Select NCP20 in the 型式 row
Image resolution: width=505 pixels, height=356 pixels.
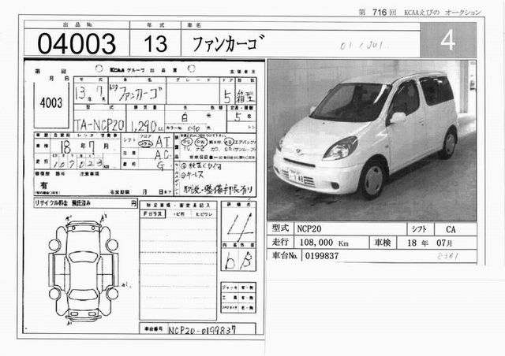pos(309,229)
